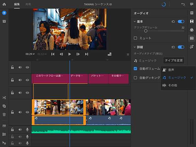This screenshot has width=196, height=147.
Task: Open the transitions panel in the right sidebar
Action: (x=192, y=21)
